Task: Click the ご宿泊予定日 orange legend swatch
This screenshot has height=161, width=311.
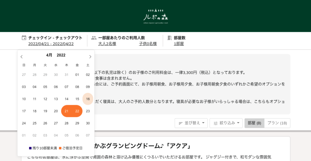Action: [60, 148]
